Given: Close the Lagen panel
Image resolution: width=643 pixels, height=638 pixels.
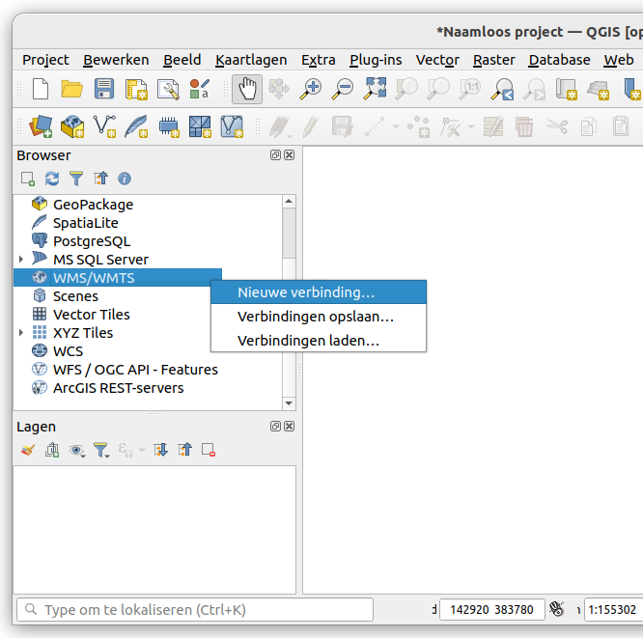Looking at the screenshot, I should 289,427.
